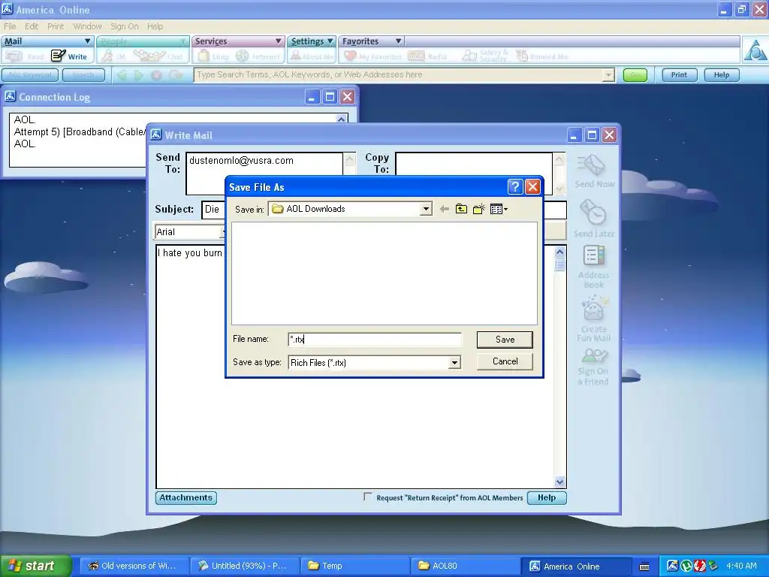The image size is (769, 577).
Task: Click the Radio icon
Action: click(x=416, y=56)
